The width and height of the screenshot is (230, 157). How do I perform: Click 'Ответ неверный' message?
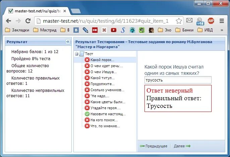pyautogui.click(x=169, y=91)
